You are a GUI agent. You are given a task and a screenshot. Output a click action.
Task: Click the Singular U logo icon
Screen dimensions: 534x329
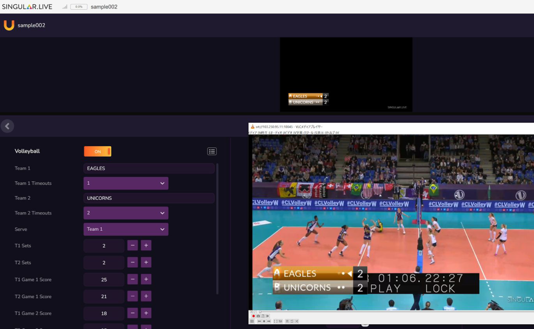pyautogui.click(x=9, y=25)
